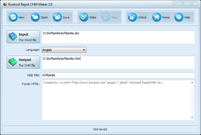Click inside the input Word file path field
This screenshot has height=135, width=201.
(118, 37)
